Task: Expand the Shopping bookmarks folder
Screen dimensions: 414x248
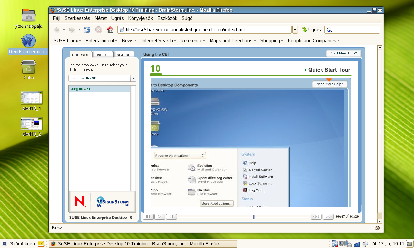Action: (x=272, y=41)
